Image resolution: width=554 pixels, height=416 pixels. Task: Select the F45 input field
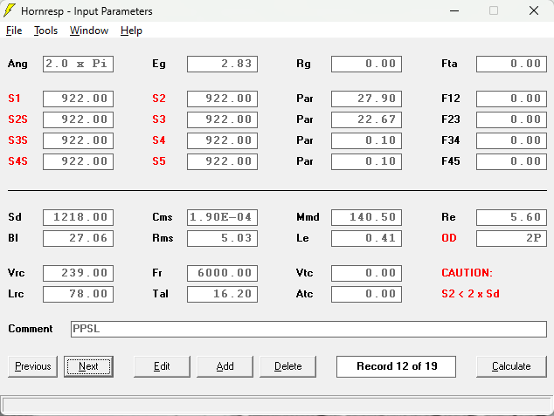[511, 161]
